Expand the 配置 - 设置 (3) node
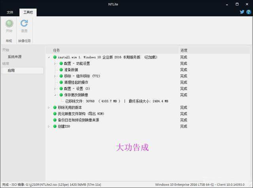This screenshot has width=253, height=188. point(55,89)
